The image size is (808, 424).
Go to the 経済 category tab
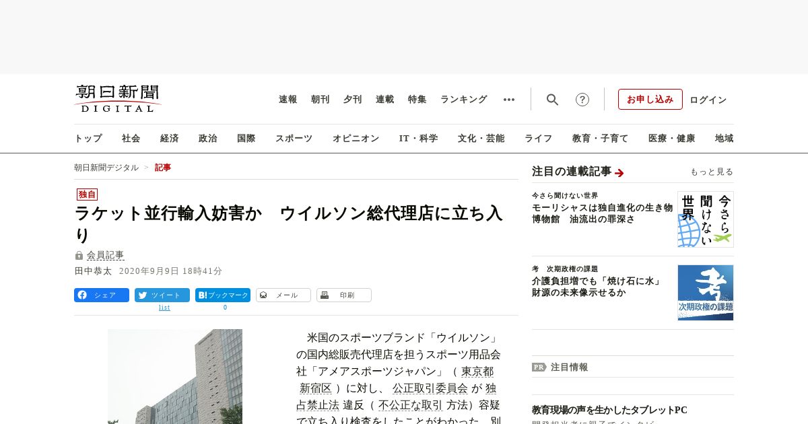tap(170, 139)
